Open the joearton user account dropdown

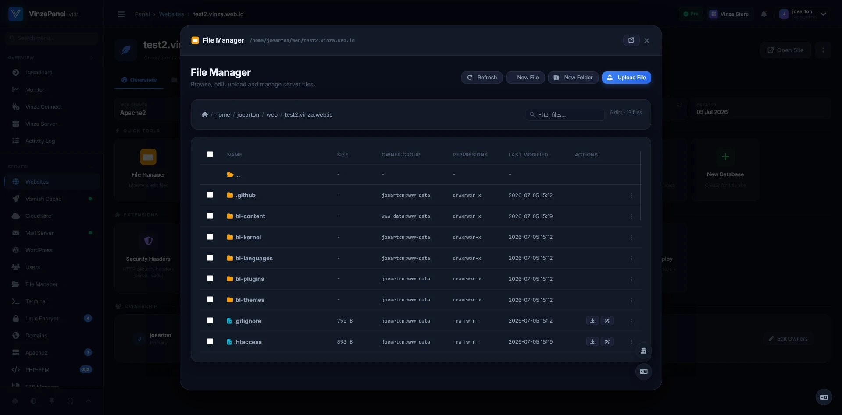tap(804, 14)
